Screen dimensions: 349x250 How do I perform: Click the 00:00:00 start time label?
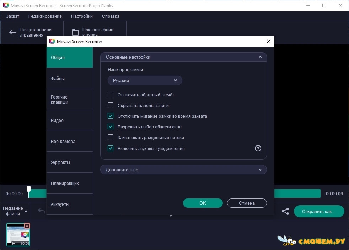[x=14, y=194]
